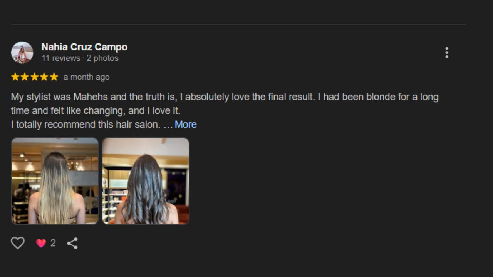
Task: Click the 'a month ago' timestamp
Action: [x=86, y=77]
